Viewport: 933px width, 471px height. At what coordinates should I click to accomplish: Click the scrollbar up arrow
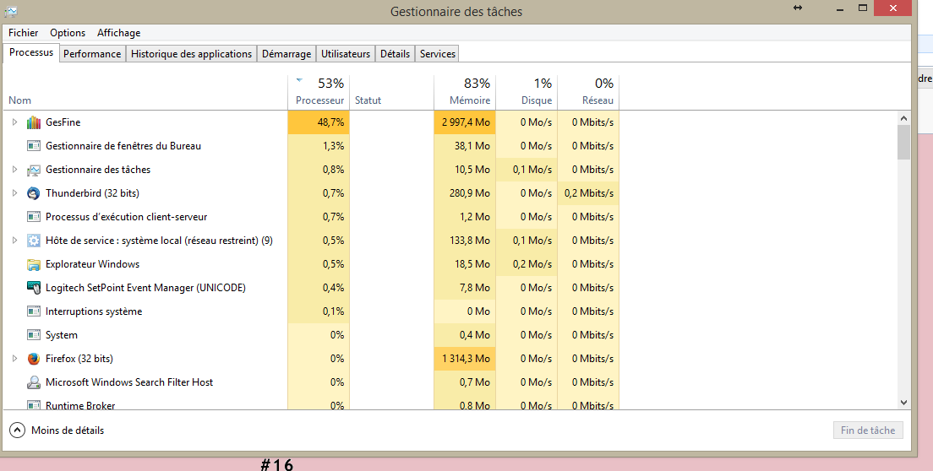(x=904, y=119)
